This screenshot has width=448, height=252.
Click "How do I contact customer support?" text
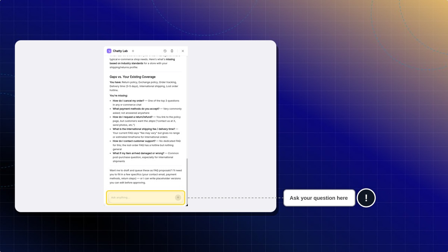click(134, 141)
